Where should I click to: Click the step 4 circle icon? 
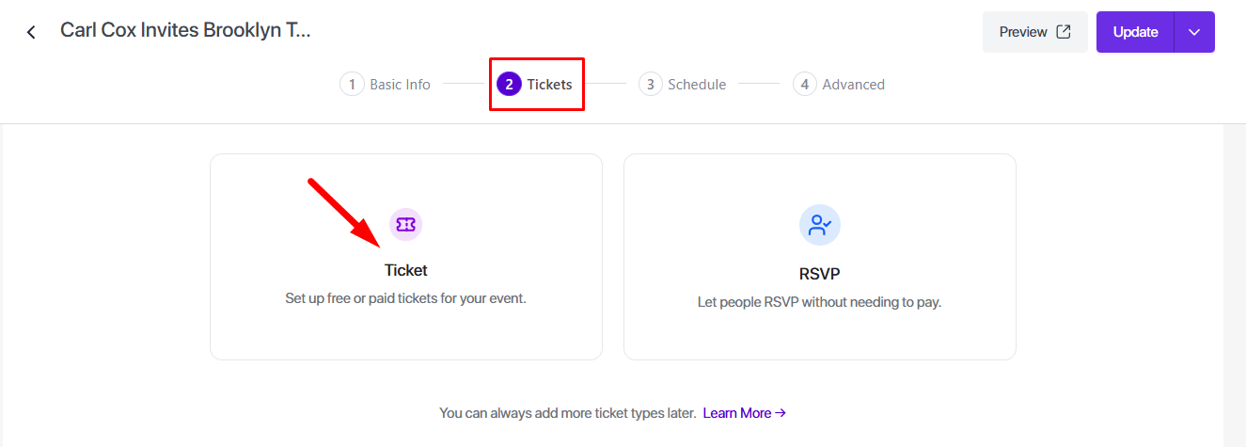804,84
